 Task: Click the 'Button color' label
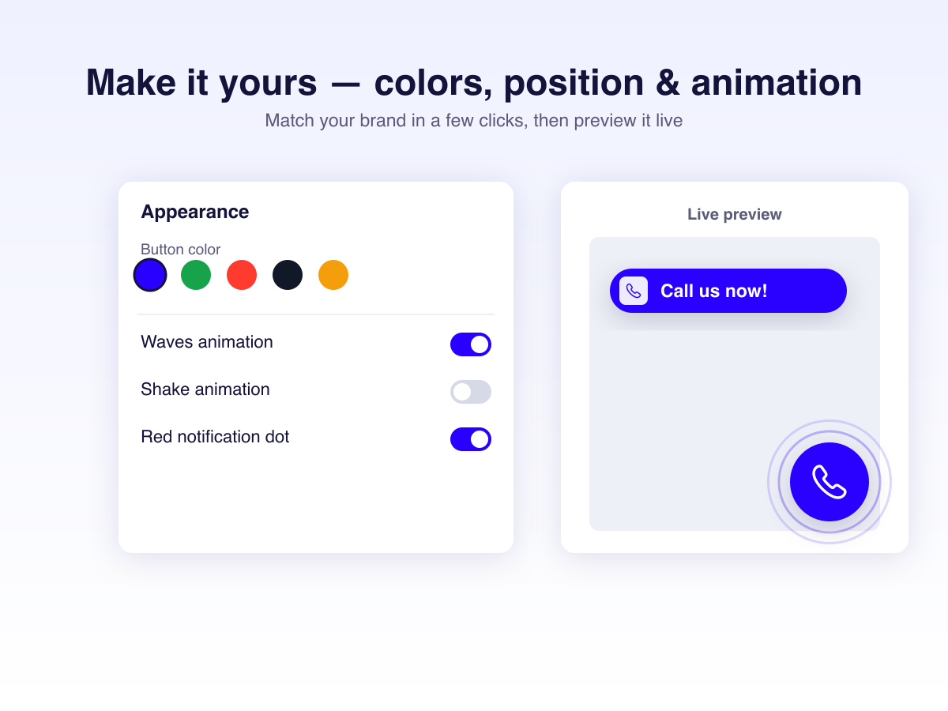click(x=181, y=250)
